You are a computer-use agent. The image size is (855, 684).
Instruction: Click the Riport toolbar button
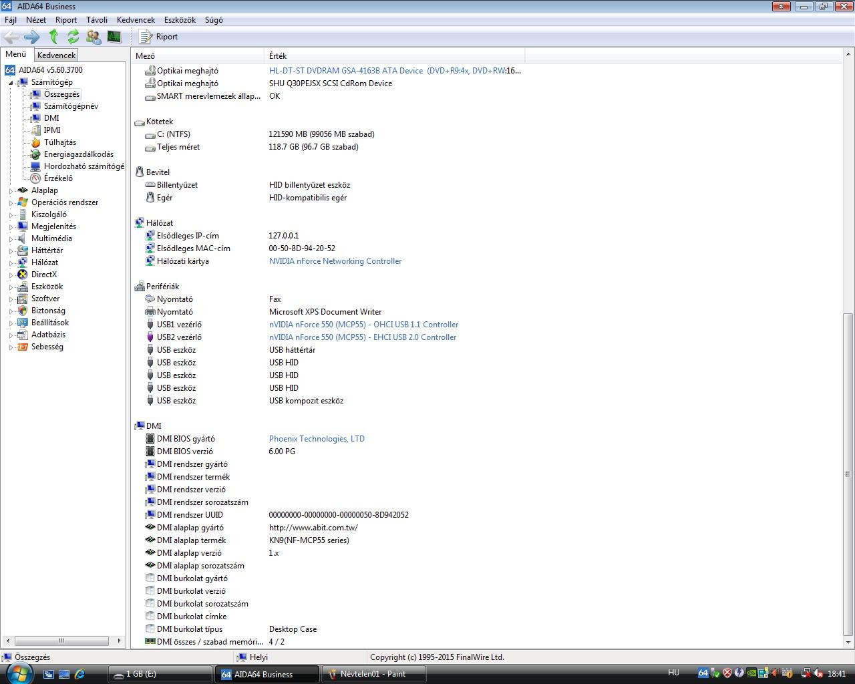point(158,37)
